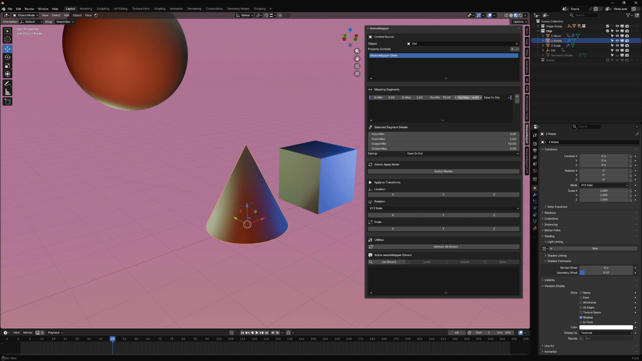Open Render Properties via the camera icon

(535, 143)
